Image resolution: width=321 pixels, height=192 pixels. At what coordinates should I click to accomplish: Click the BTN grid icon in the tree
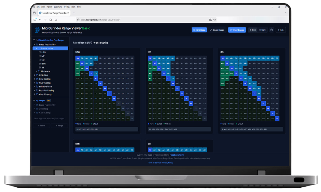coord(40,64)
